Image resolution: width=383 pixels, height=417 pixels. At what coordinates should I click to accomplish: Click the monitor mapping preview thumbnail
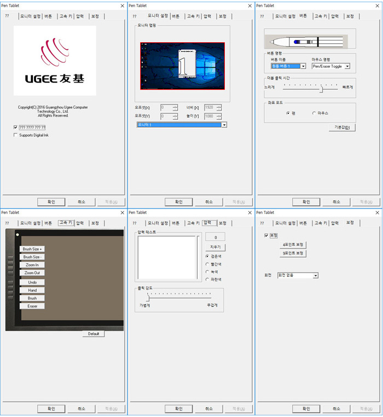(x=182, y=66)
